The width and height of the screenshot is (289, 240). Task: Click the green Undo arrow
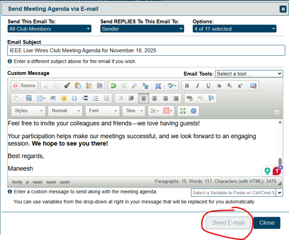113,86
